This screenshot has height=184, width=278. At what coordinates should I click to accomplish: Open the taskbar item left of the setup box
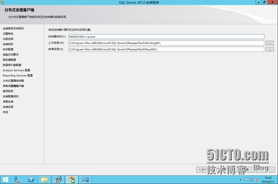point(58,179)
